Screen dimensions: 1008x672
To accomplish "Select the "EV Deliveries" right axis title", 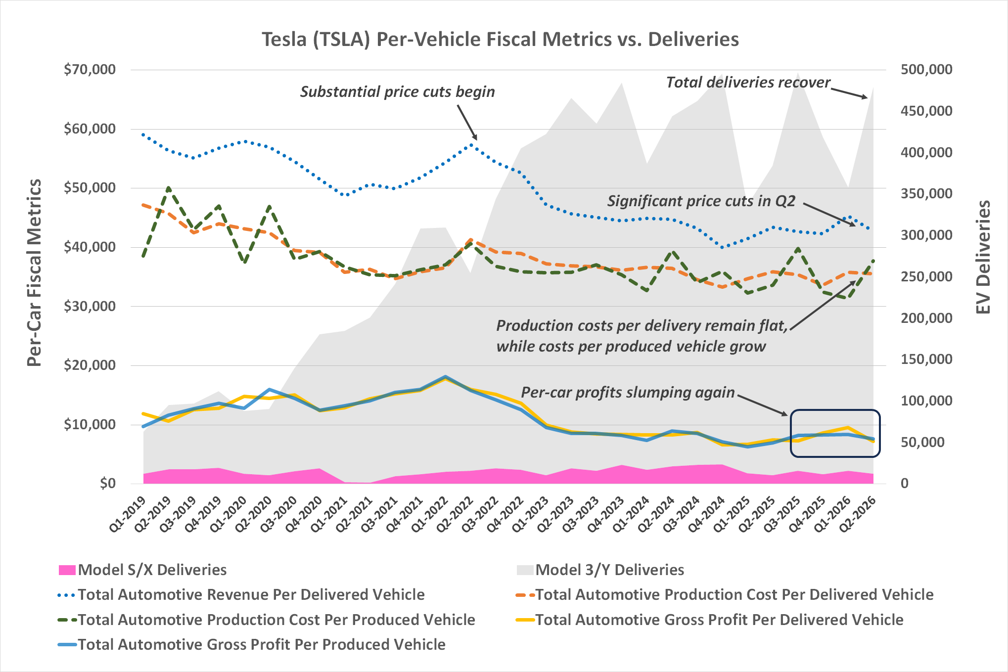I will pyautogui.click(x=983, y=257).
